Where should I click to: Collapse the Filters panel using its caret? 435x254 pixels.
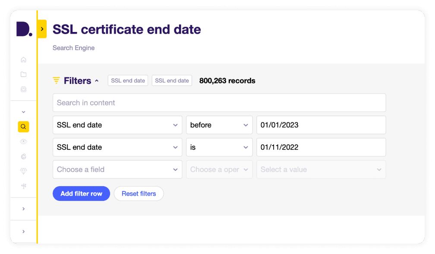point(97,81)
